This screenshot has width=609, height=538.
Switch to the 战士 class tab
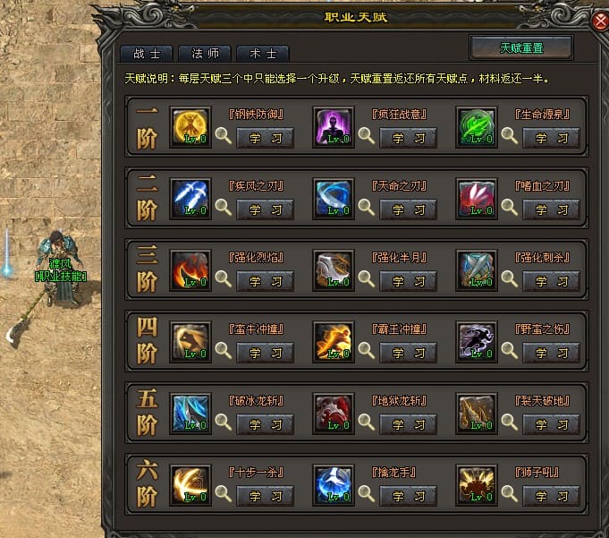click(147, 54)
